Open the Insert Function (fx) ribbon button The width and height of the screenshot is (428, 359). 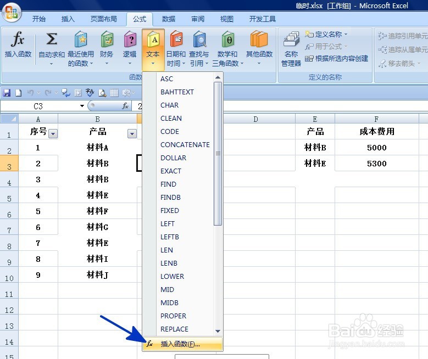coord(18,44)
